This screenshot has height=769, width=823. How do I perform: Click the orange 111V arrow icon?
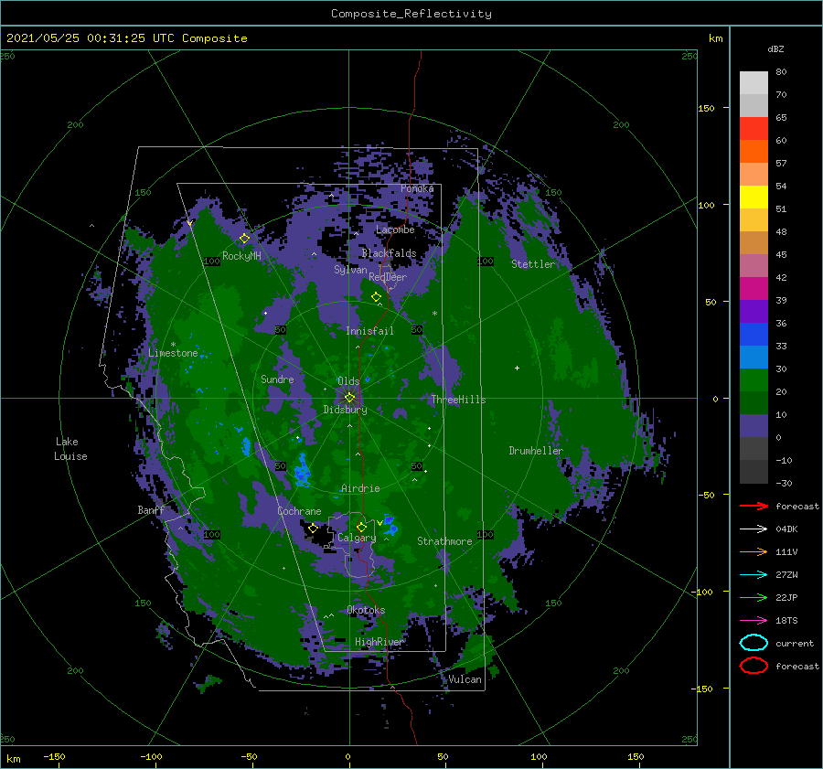[x=754, y=551]
